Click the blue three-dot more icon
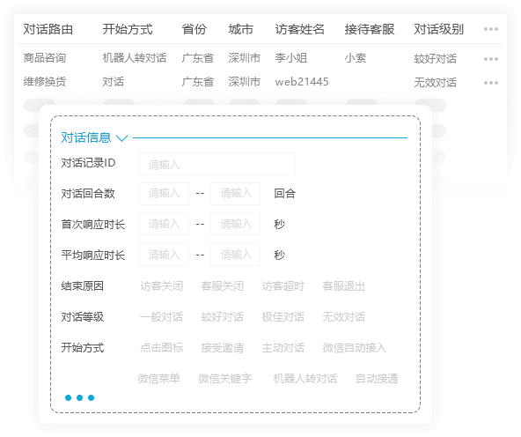 click(79, 397)
